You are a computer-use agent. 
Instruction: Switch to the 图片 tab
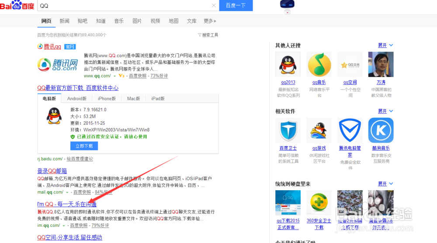137,21
